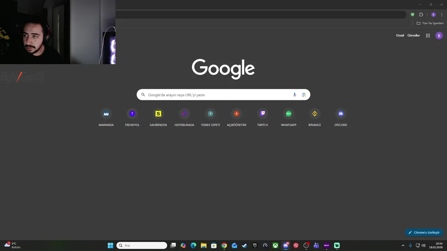Image resolution: width=447 pixels, height=251 pixels.
Task: Open network settings tray icon
Action: [418, 245]
